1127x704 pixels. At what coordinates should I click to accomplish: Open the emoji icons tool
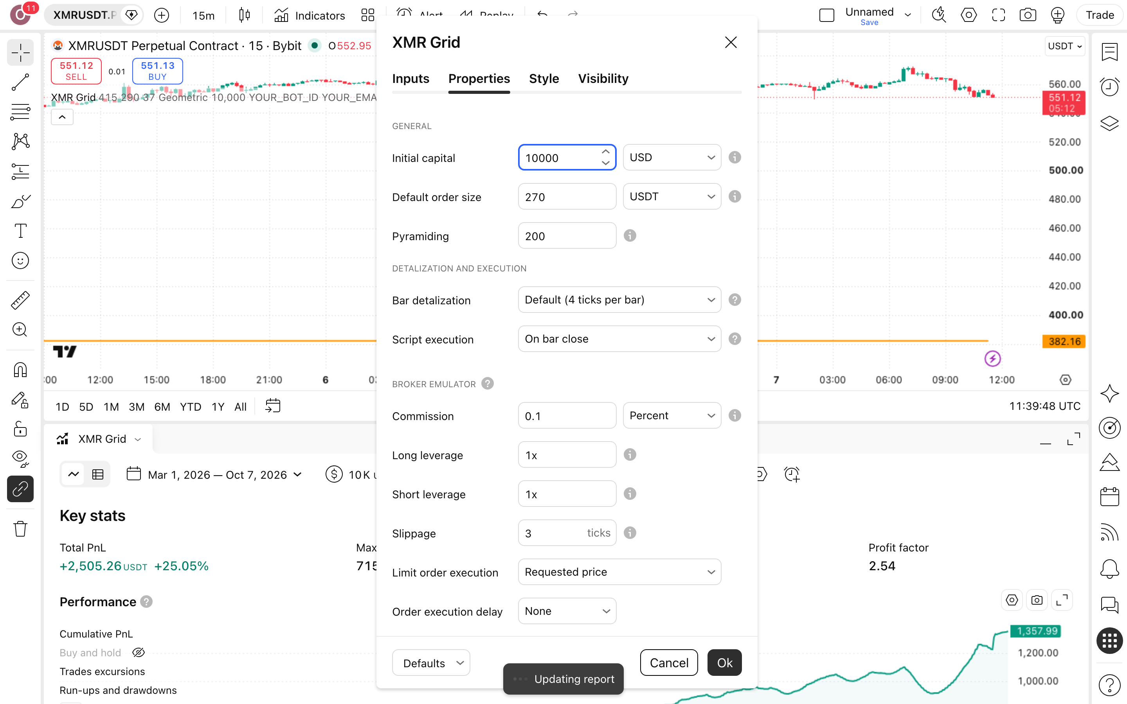pyautogui.click(x=20, y=261)
